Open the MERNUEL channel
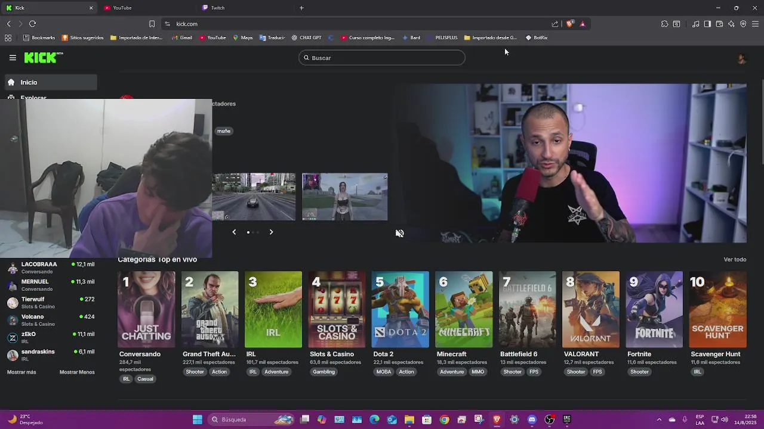Viewport: 764px width, 429px height. tap(51, 285)
